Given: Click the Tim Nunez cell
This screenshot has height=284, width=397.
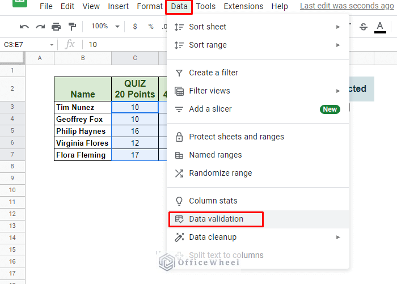Looking at the screenshot, I should (x=83, y=107).
